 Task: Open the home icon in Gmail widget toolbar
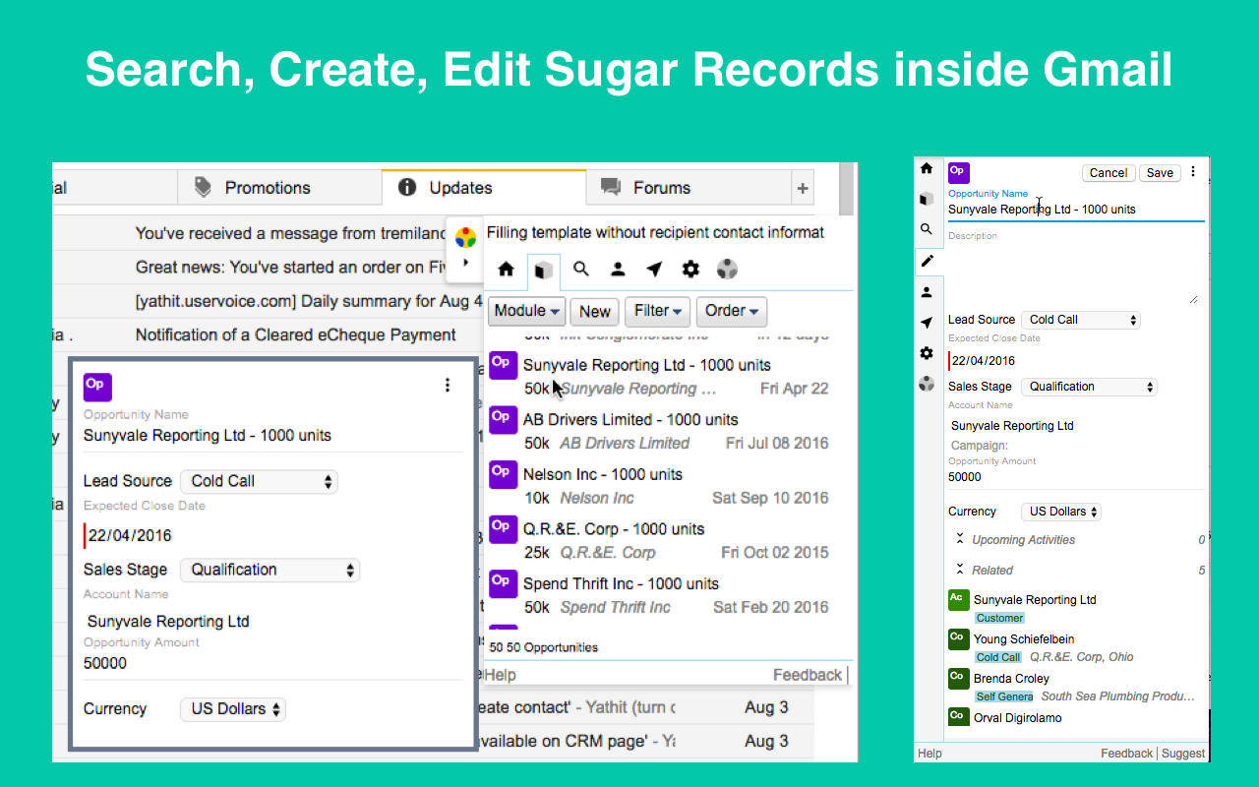tap(507, 269)
